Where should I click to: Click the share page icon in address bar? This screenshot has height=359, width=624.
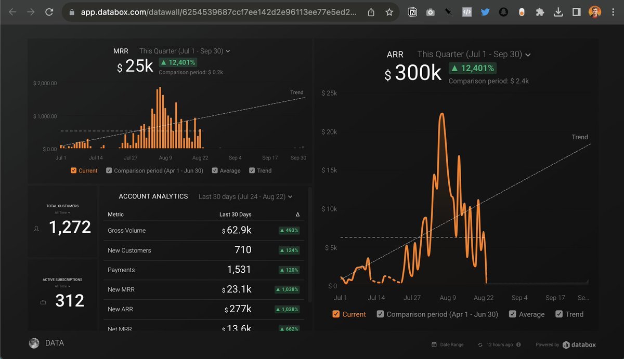coord(371,12)
